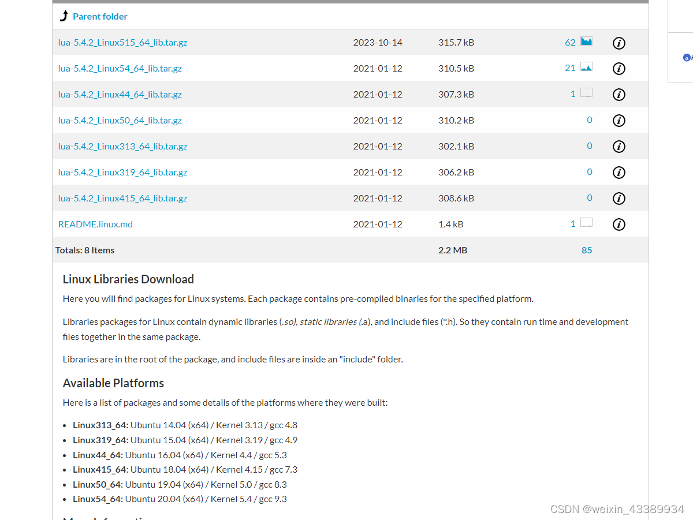This screenshot has width=693, height=520.
Task: View downloads chart icon for Linux54_64 file
Action: click(586, 68)
